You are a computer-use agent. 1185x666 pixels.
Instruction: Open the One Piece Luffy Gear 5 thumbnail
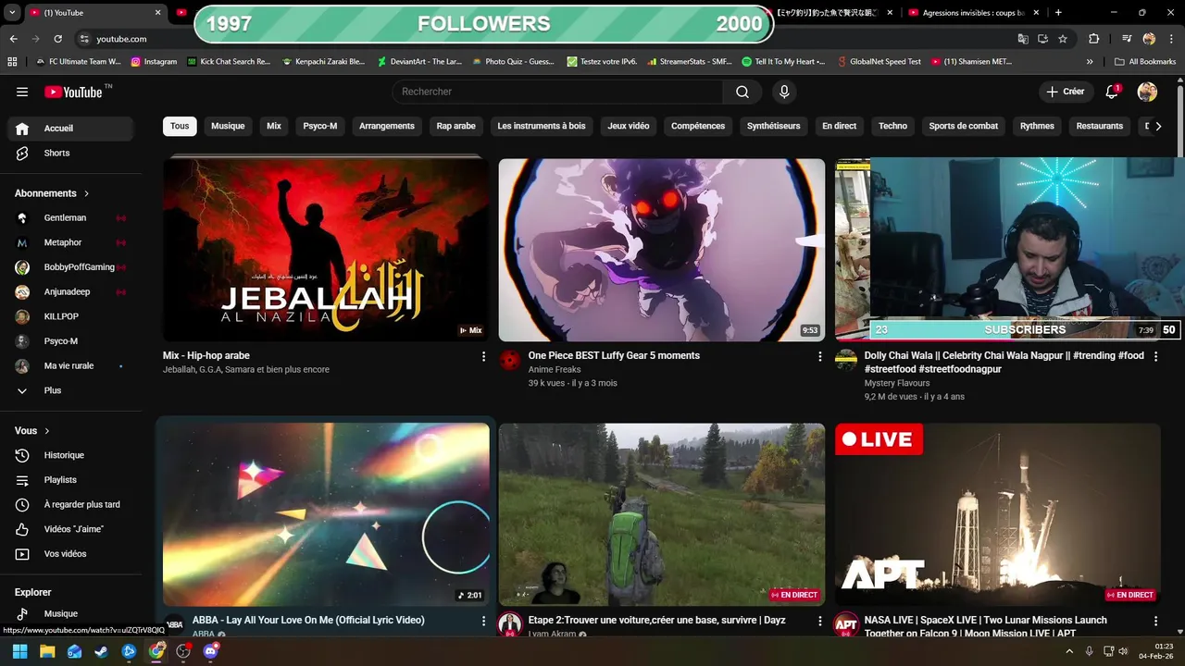pyautogui.click(x=662, y=250)
